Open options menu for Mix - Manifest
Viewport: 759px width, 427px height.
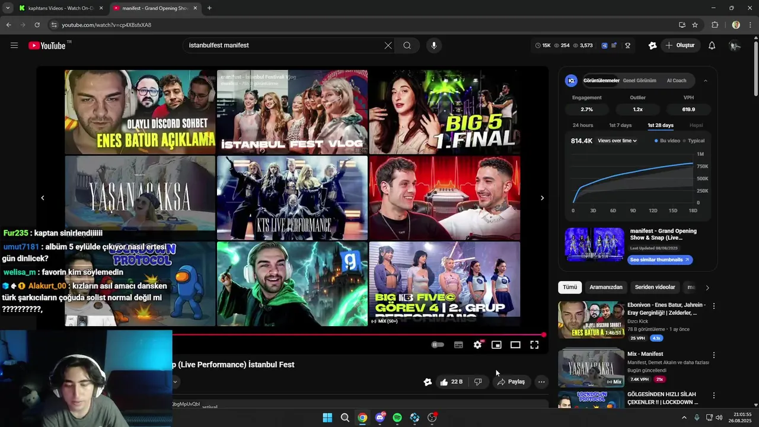point(714,355)
